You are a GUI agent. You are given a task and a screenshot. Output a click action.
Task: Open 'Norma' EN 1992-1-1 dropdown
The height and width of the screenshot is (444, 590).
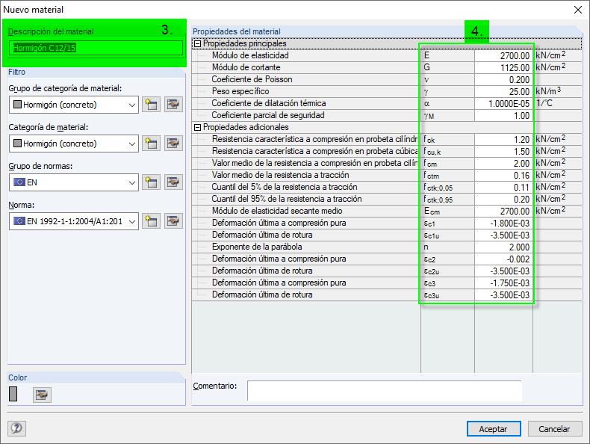pyautogui.click(x=74, y=221)
